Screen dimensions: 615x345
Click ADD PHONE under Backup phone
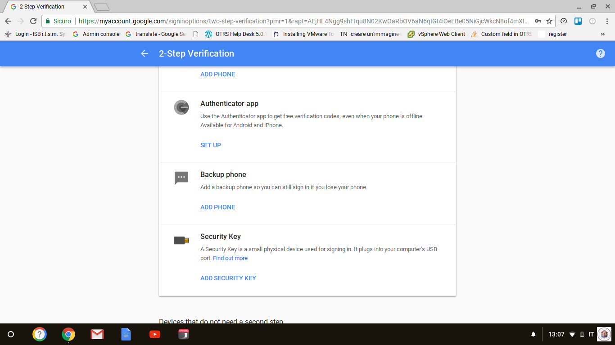pyautogui.click(x=217, y=207)
